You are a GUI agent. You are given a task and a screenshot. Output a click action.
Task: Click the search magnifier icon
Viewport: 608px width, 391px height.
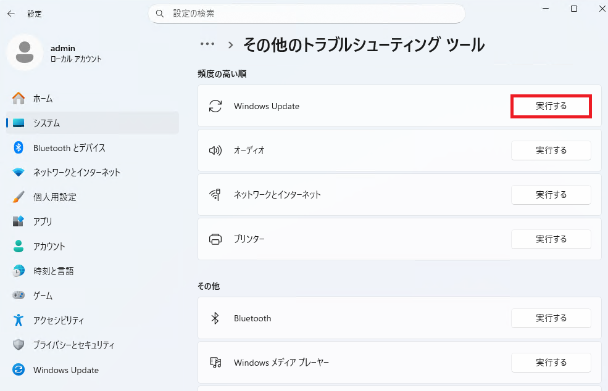coord(160,14)
